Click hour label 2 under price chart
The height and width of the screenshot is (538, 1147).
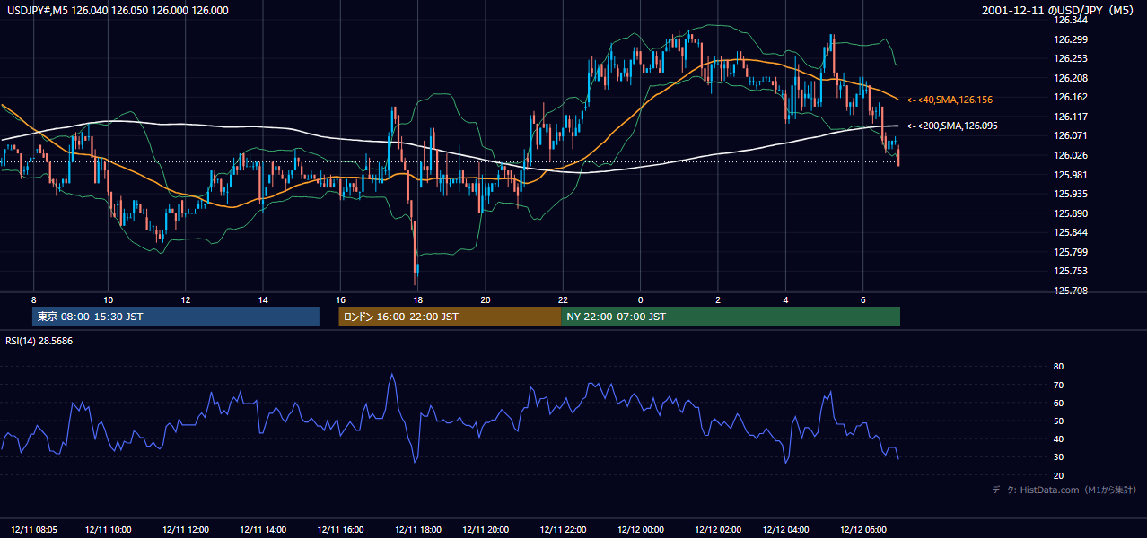(718, 299)
